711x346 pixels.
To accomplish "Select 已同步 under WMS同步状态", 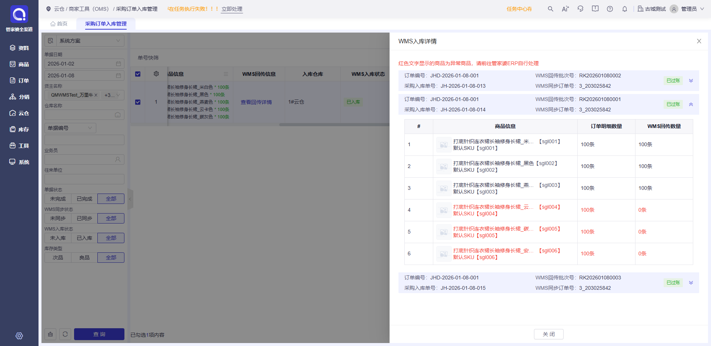I will (x=84, y=218).
